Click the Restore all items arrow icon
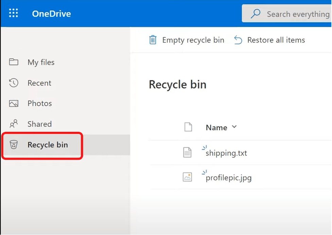 point(238,40)
